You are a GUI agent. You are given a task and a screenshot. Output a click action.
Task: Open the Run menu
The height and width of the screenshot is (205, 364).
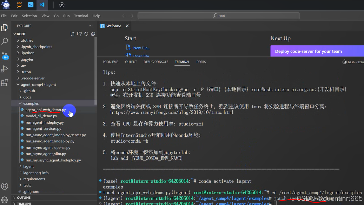[x=66, y=16]
